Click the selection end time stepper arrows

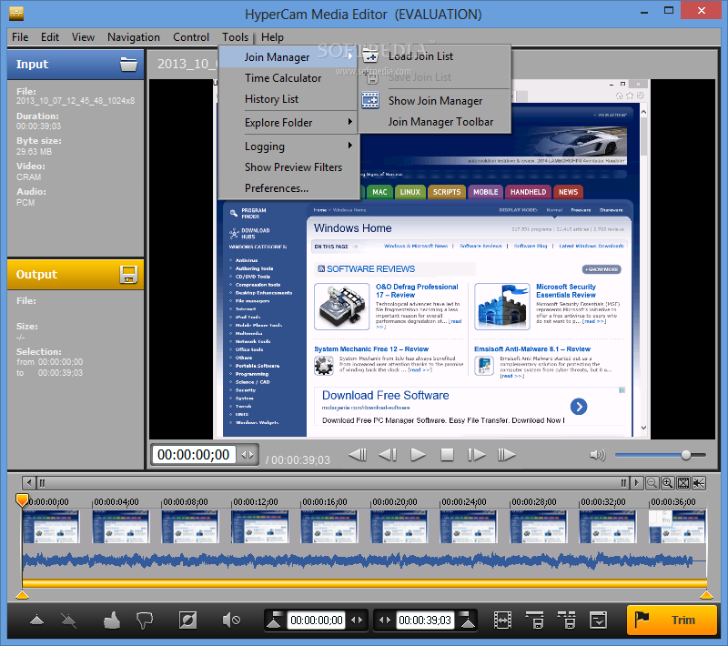385,620
